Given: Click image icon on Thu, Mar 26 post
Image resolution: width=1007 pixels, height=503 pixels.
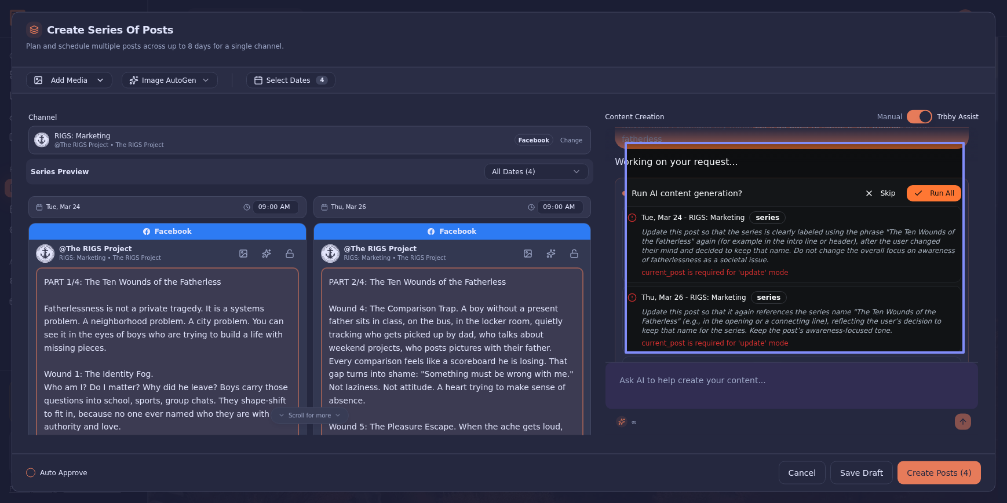Looking at the screenshot, I should tap(528, 254).
